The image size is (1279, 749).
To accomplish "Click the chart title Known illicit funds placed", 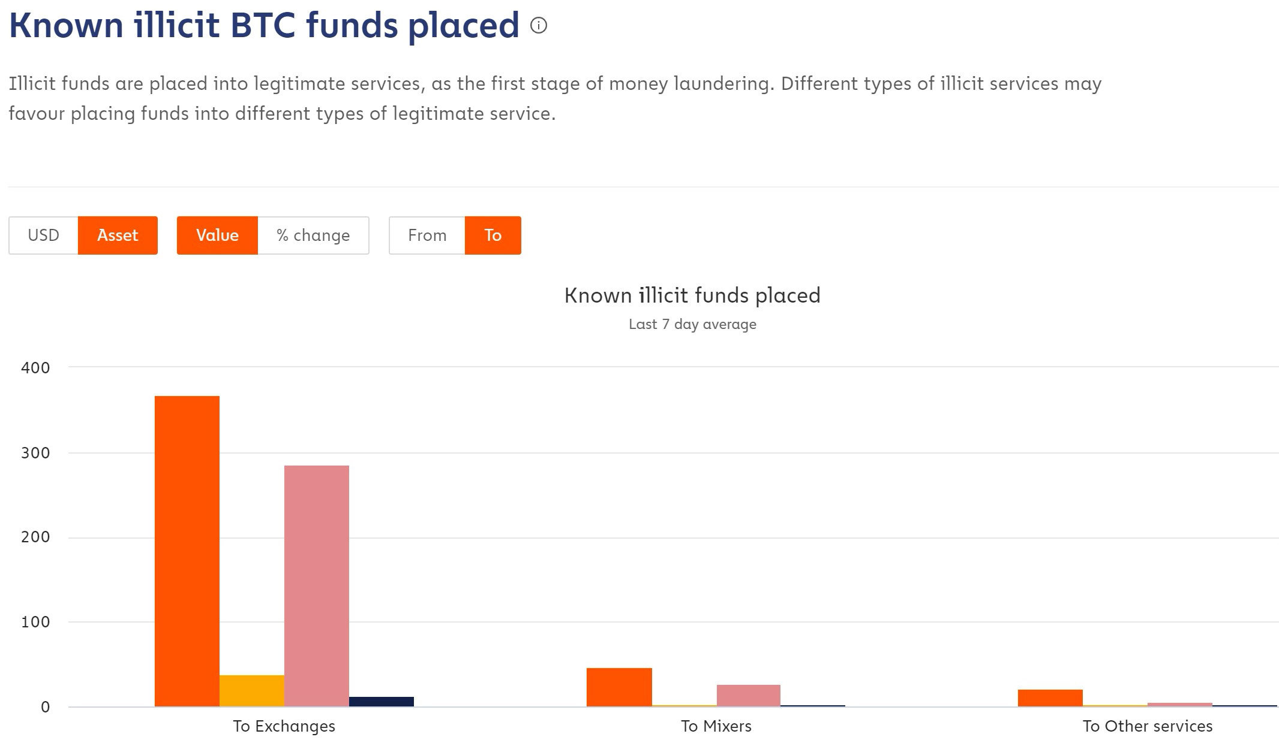I will click(692, 295).
